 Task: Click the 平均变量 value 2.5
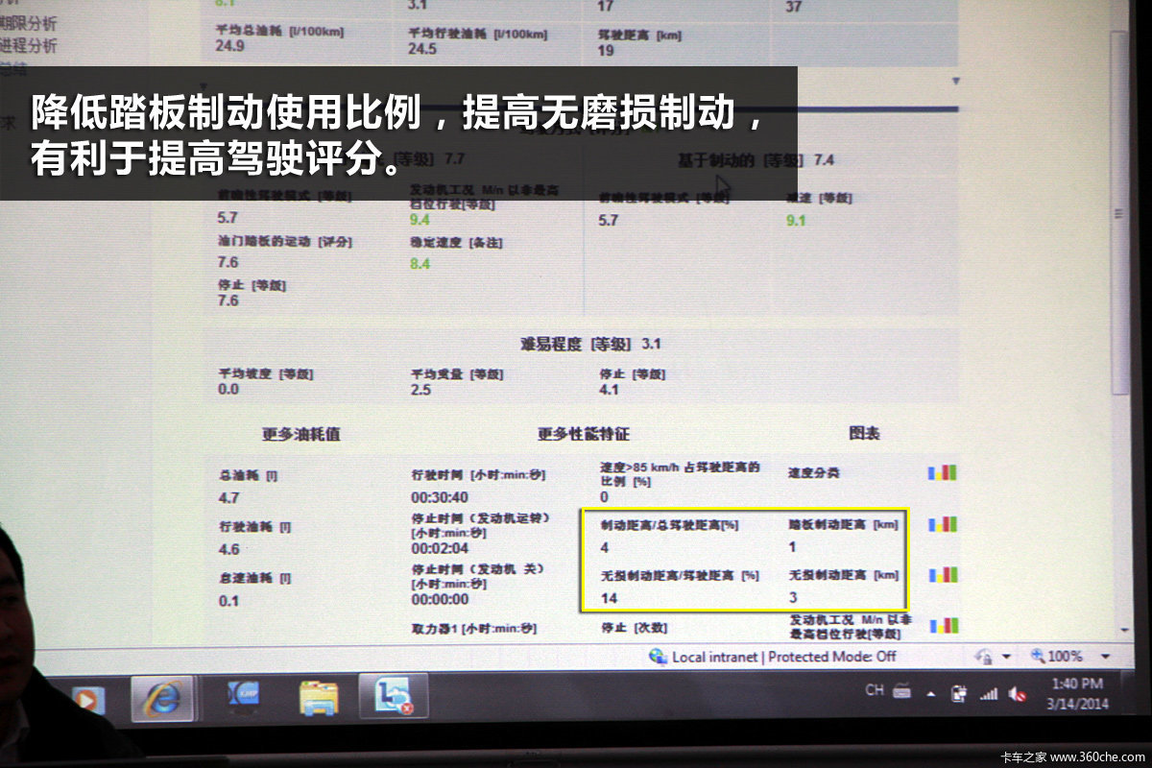420,390
